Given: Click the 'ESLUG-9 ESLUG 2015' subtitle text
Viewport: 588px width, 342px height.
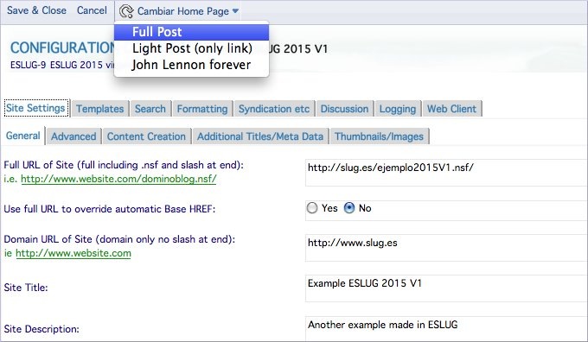Looking at the screenshot, I should [x=62, y=65].
